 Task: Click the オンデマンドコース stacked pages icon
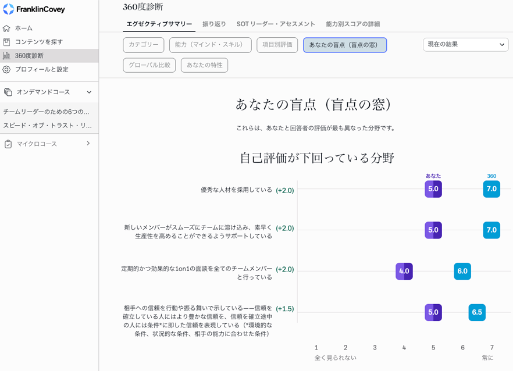[x=8, y=92]
